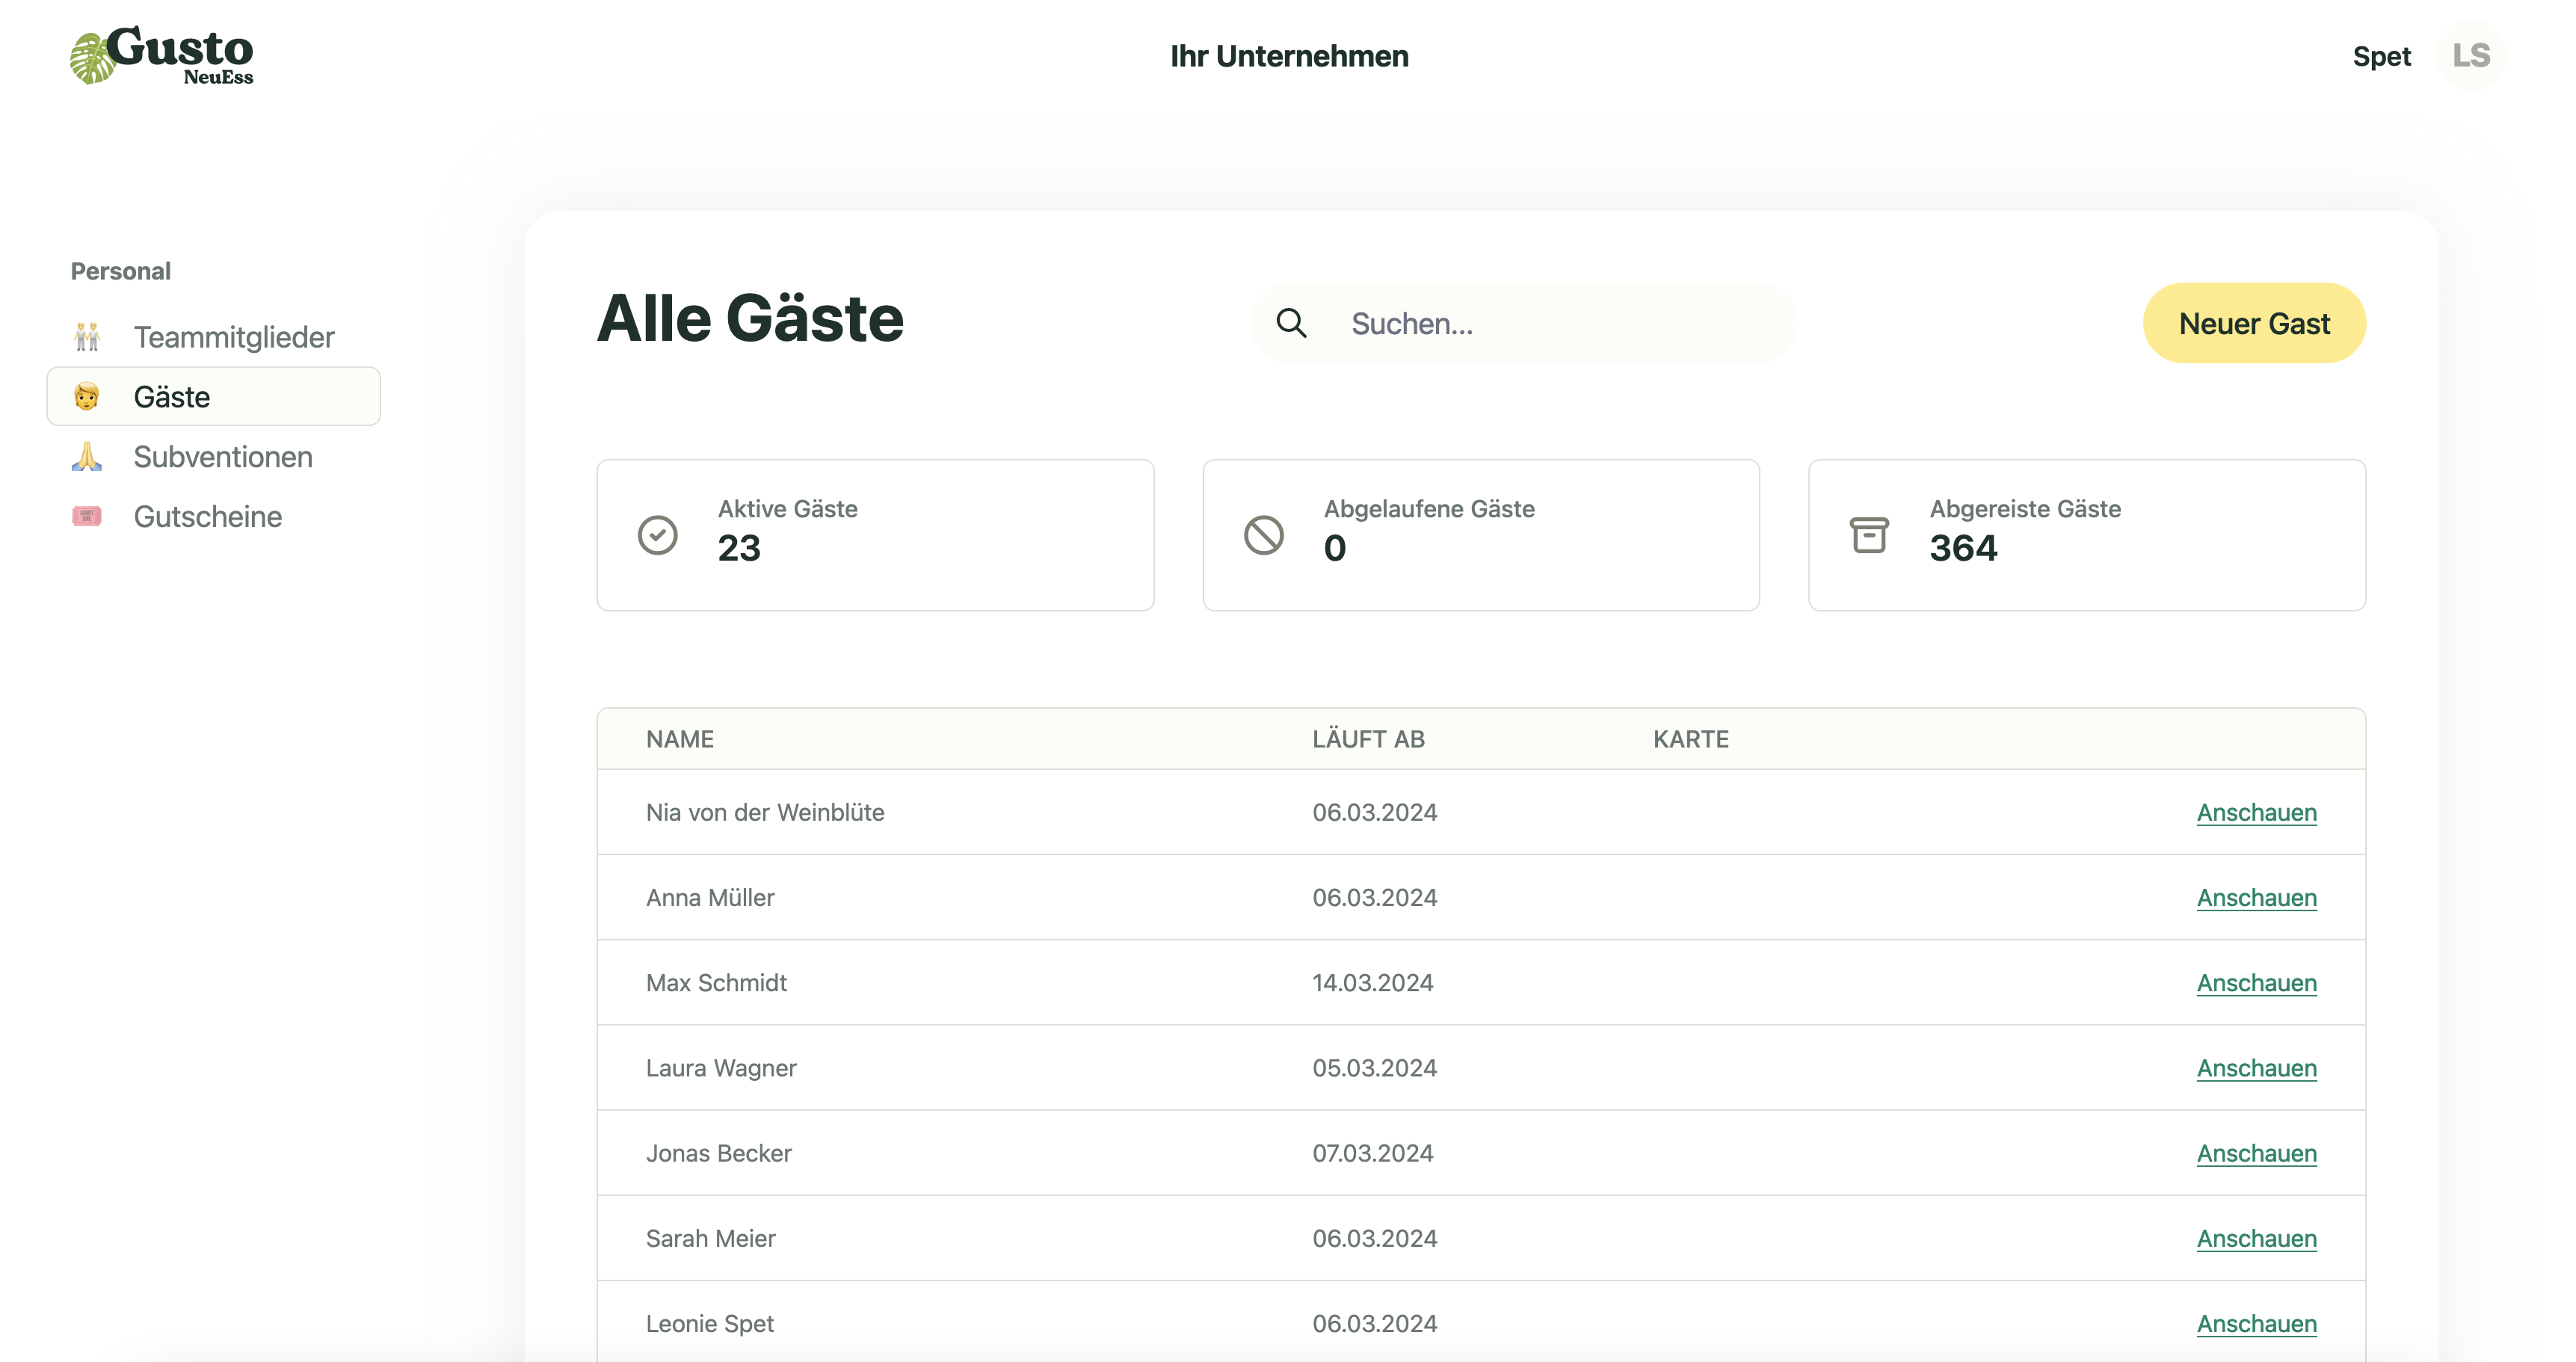View Nia von der Weinblüte via Anschauen

coord(2256,812)
